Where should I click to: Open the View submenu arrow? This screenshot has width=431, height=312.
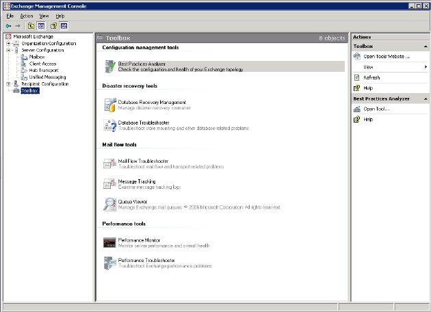click(426, 67)
